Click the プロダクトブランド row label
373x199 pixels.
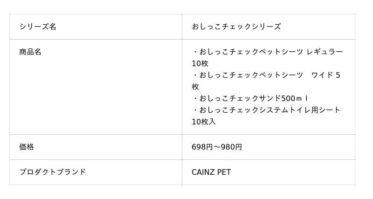click(53, 172)
